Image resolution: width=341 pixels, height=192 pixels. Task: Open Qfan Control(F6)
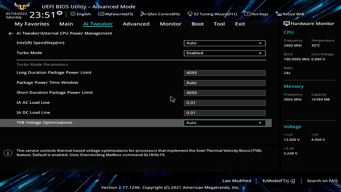(x=160, y=14)
